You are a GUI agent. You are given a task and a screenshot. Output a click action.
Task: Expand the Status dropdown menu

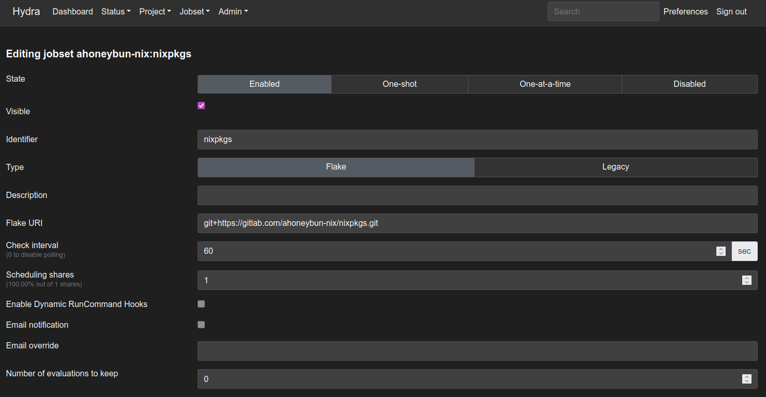click(x=116, y=11)
